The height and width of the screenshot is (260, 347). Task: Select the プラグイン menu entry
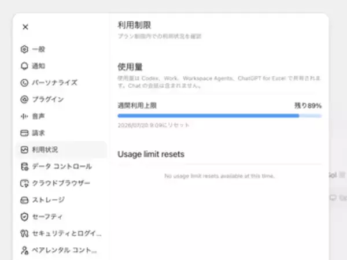61,99
